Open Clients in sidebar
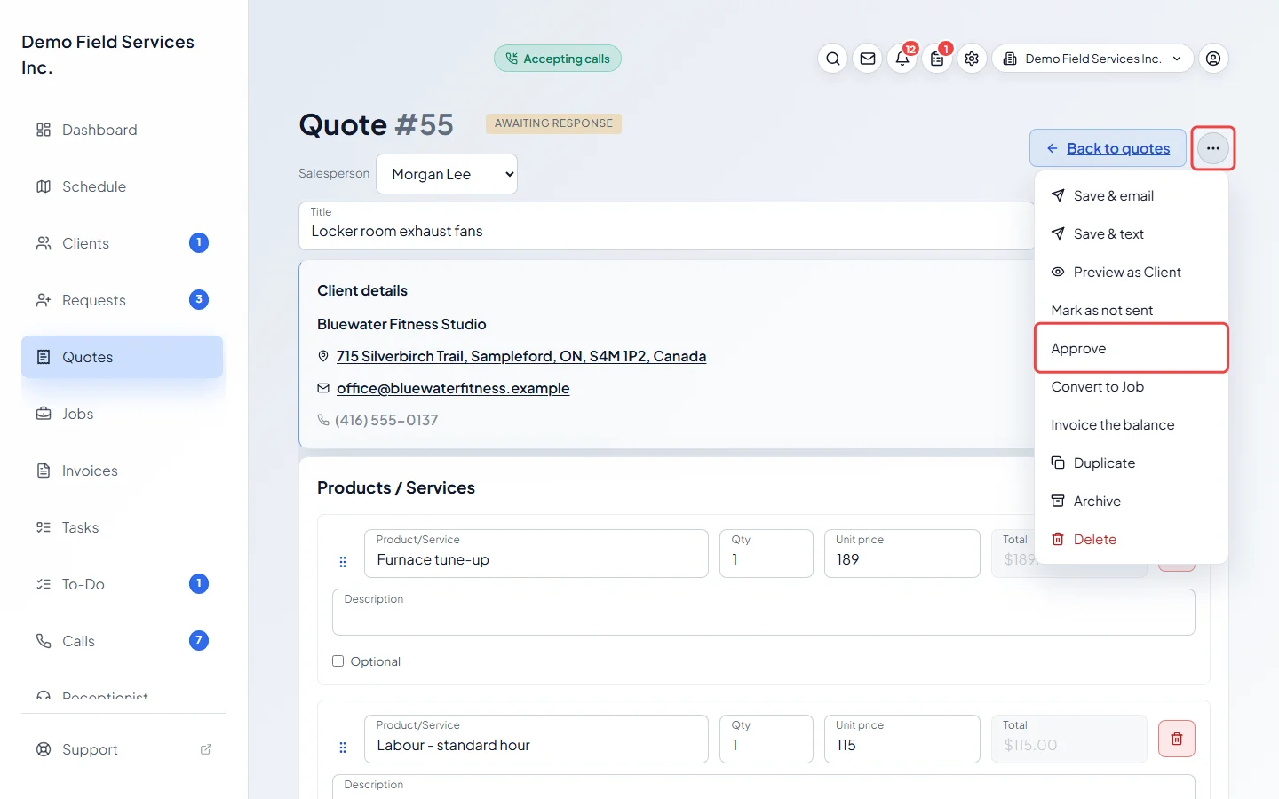Screen dimensions: 1279x799 [x=123, y=243]
